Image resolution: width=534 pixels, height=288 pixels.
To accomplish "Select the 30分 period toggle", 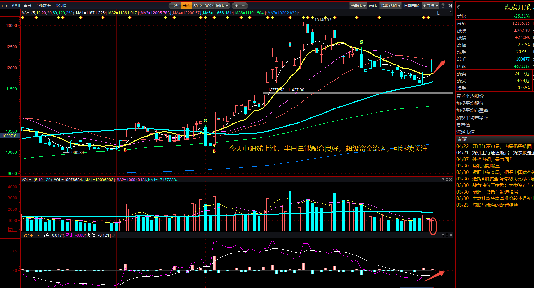I will pos(209,6).
